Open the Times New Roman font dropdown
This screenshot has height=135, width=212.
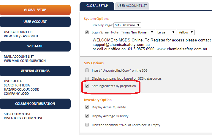[x=137, y=32]
